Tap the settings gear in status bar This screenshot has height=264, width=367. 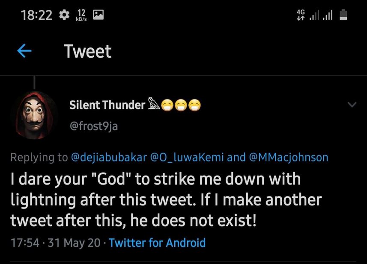(x=64, y=15)
